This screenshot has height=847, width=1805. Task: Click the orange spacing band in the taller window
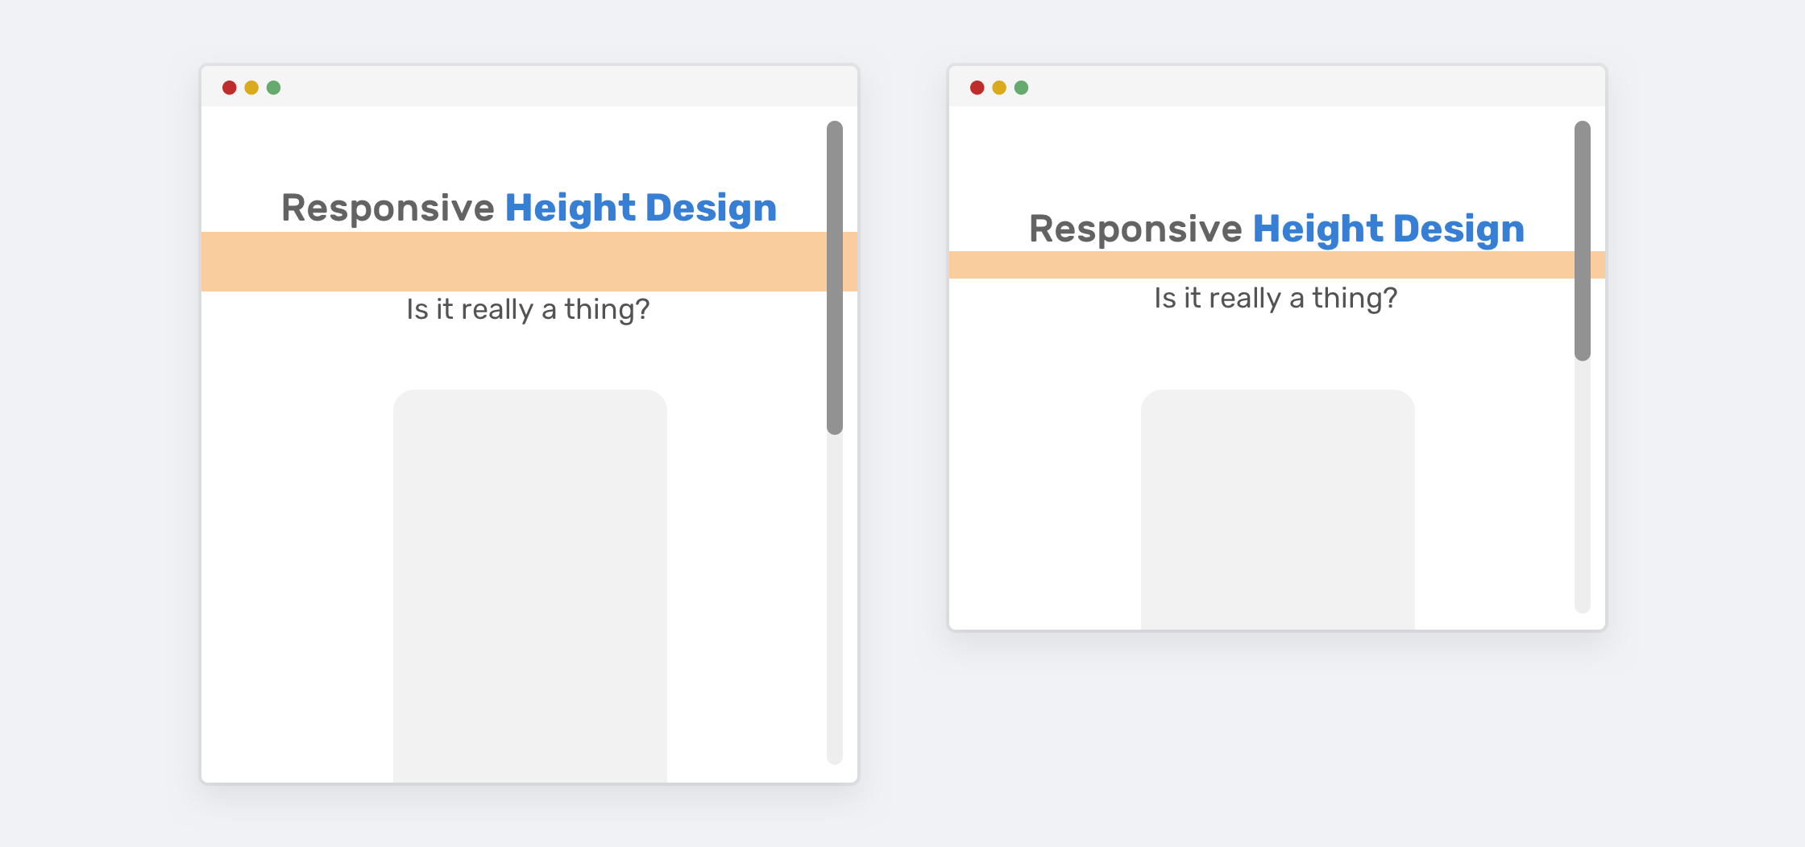coord(514,262)
